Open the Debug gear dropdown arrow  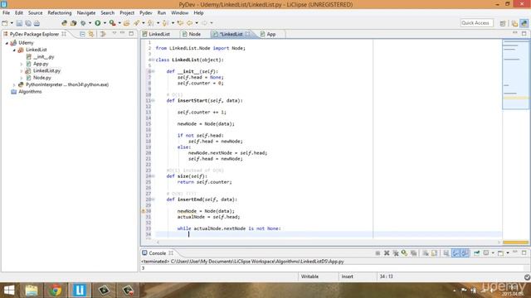90,23
